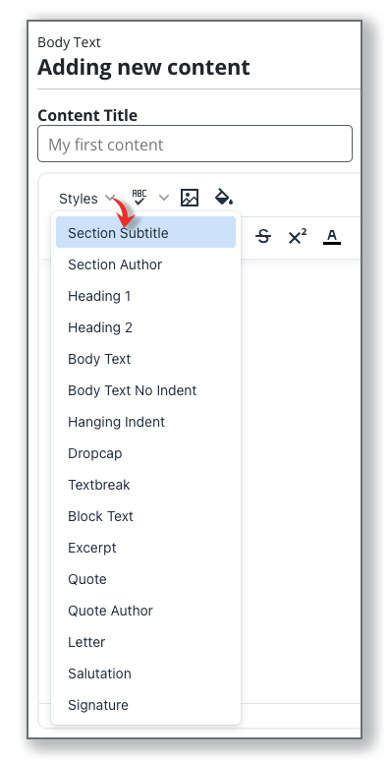Select Section Author style

[145, 264]
